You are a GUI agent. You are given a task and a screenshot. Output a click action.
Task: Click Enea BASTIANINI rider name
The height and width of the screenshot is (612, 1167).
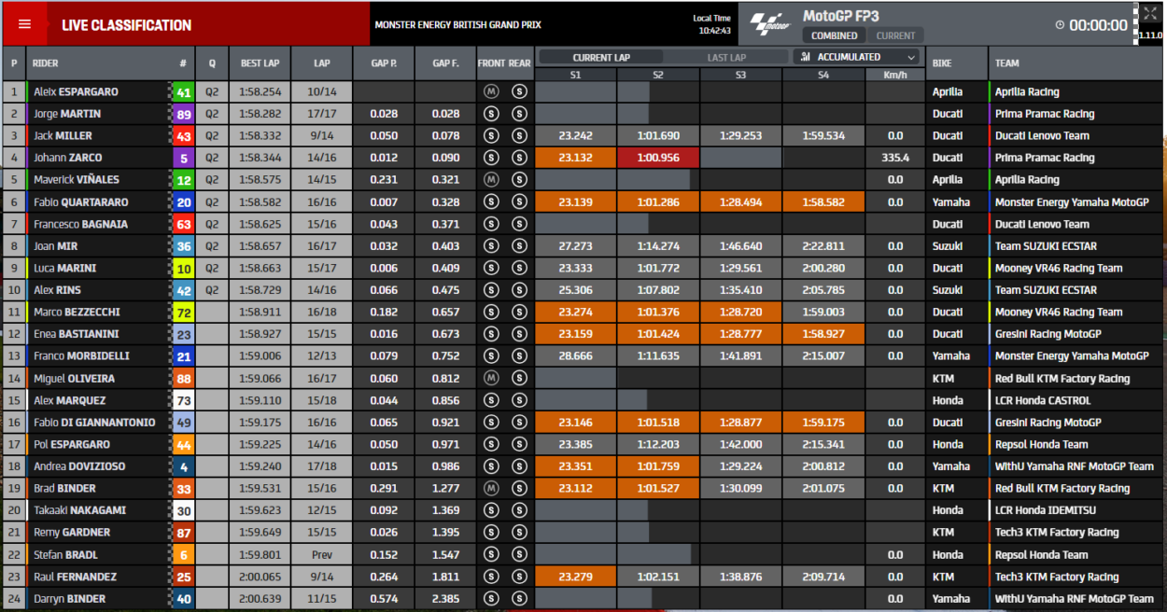point(77,334)
